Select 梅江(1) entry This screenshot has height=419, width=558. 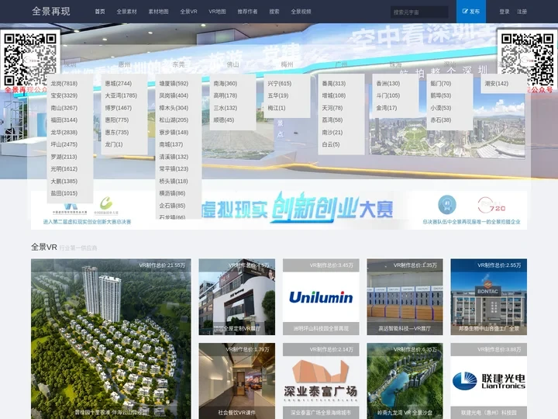point(277,108)
